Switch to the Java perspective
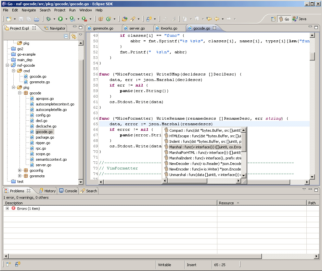 [x=299, y=19]
